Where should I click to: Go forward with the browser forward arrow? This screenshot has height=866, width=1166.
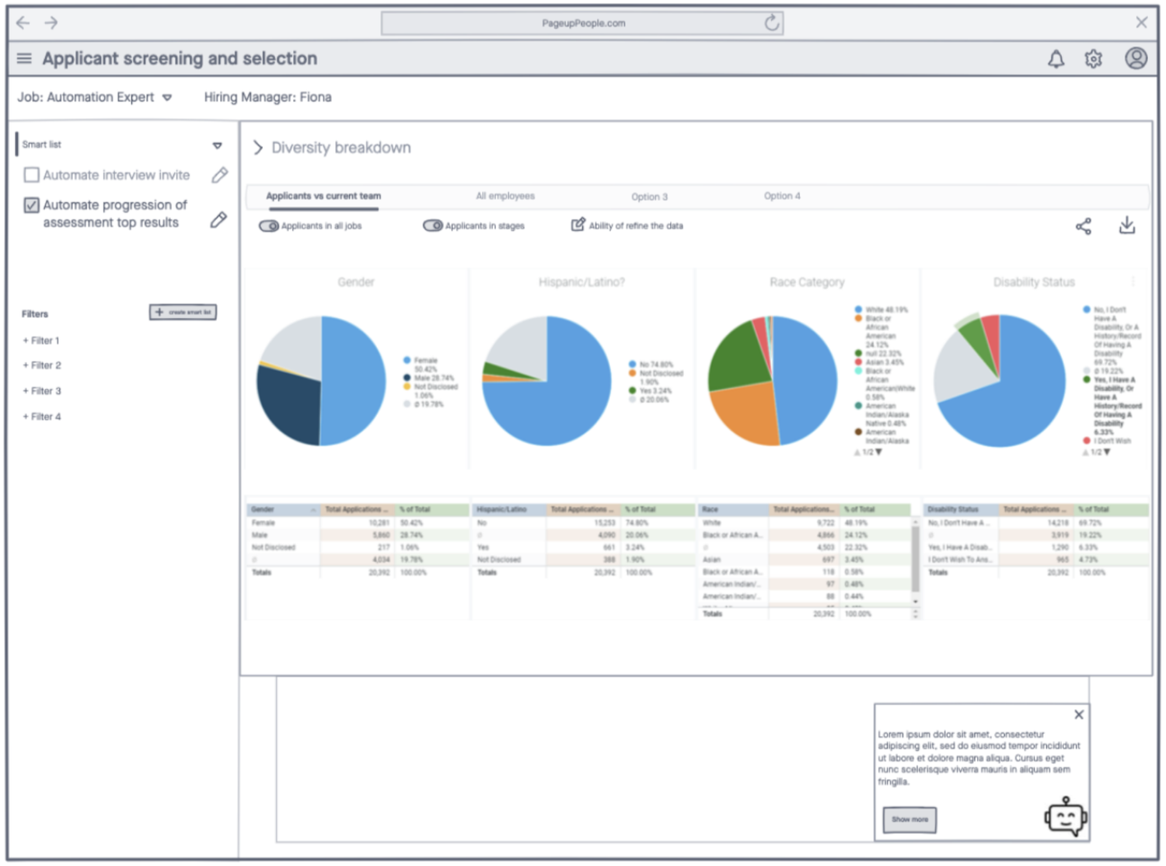tap(51, 23)
